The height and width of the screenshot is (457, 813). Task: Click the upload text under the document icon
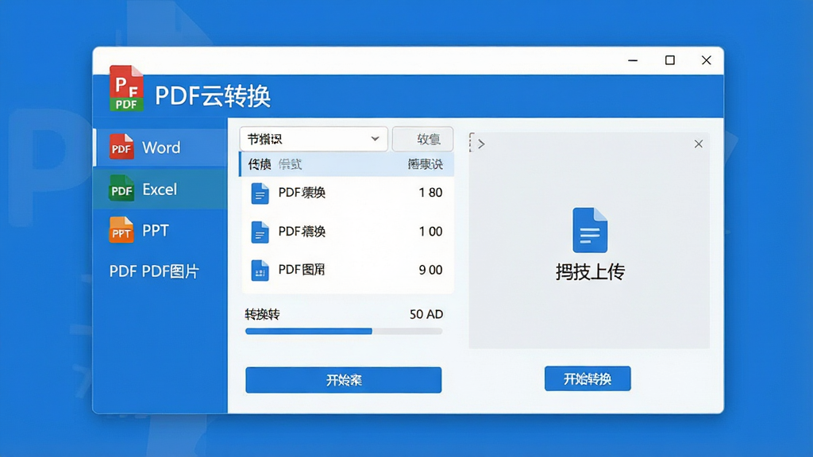coord(590,272)
